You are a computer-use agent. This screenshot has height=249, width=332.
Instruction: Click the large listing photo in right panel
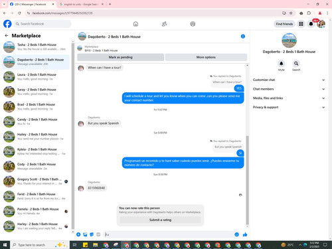click(289, 41)
